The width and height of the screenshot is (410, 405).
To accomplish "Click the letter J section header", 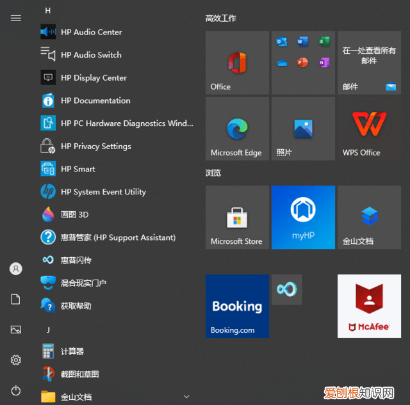I will [x=48, y=330].
